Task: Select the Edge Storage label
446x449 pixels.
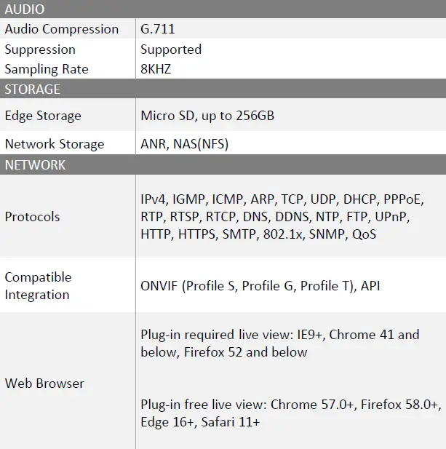Action: pos(43,116)
